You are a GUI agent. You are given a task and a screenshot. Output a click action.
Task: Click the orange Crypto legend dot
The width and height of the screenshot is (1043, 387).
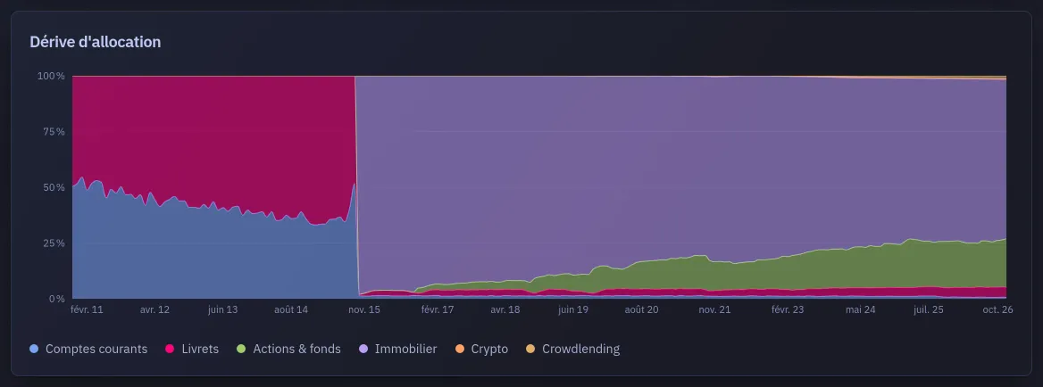(x=459, y=349)
